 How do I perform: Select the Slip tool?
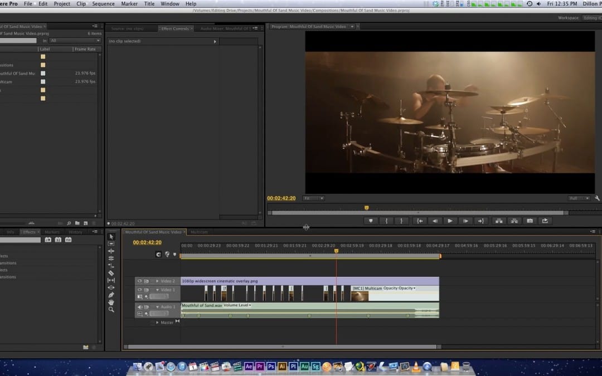[111, 280]
